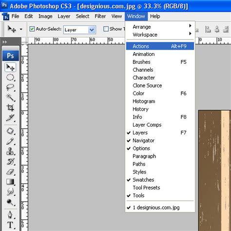The height and width of the screenshot is (231, 231).
Task: Select the Crop tool
Action: coord(10,108)
